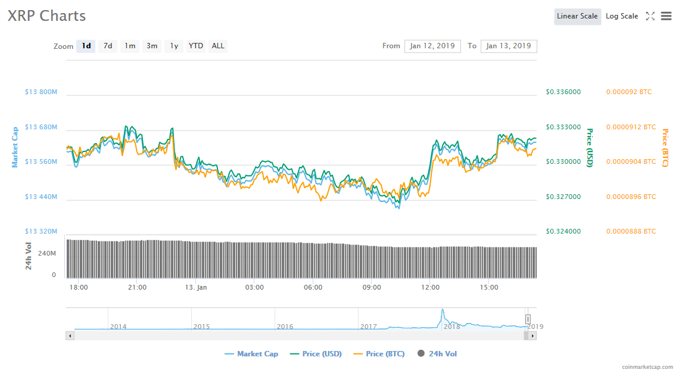Toggle fullscreen chart view
This screenshot has width=685, height=376.
point(650,16)
